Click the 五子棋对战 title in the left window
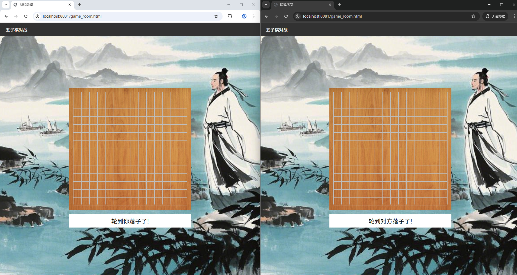Screen dimensions: 517x275 [17, 30]
